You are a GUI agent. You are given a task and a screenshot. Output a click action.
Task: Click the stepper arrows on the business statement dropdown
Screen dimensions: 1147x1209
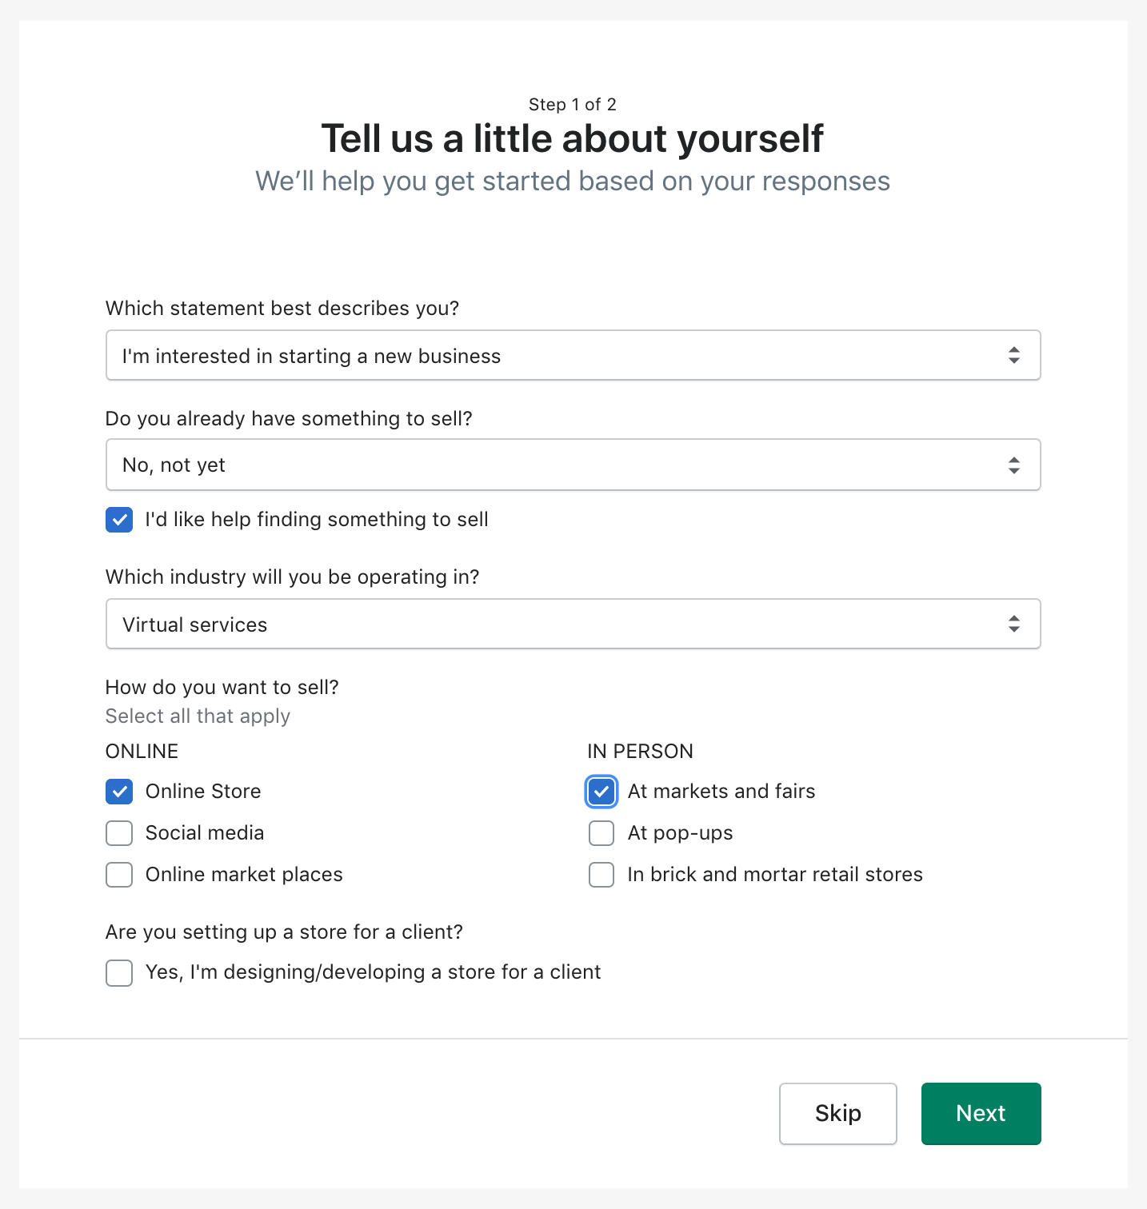tap(1013, 355)
